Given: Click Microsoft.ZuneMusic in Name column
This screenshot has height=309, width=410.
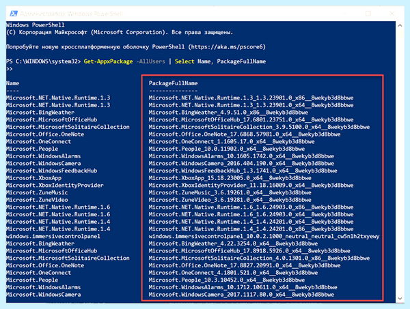Looking at the screenshot, I should [x=37, y=192].
